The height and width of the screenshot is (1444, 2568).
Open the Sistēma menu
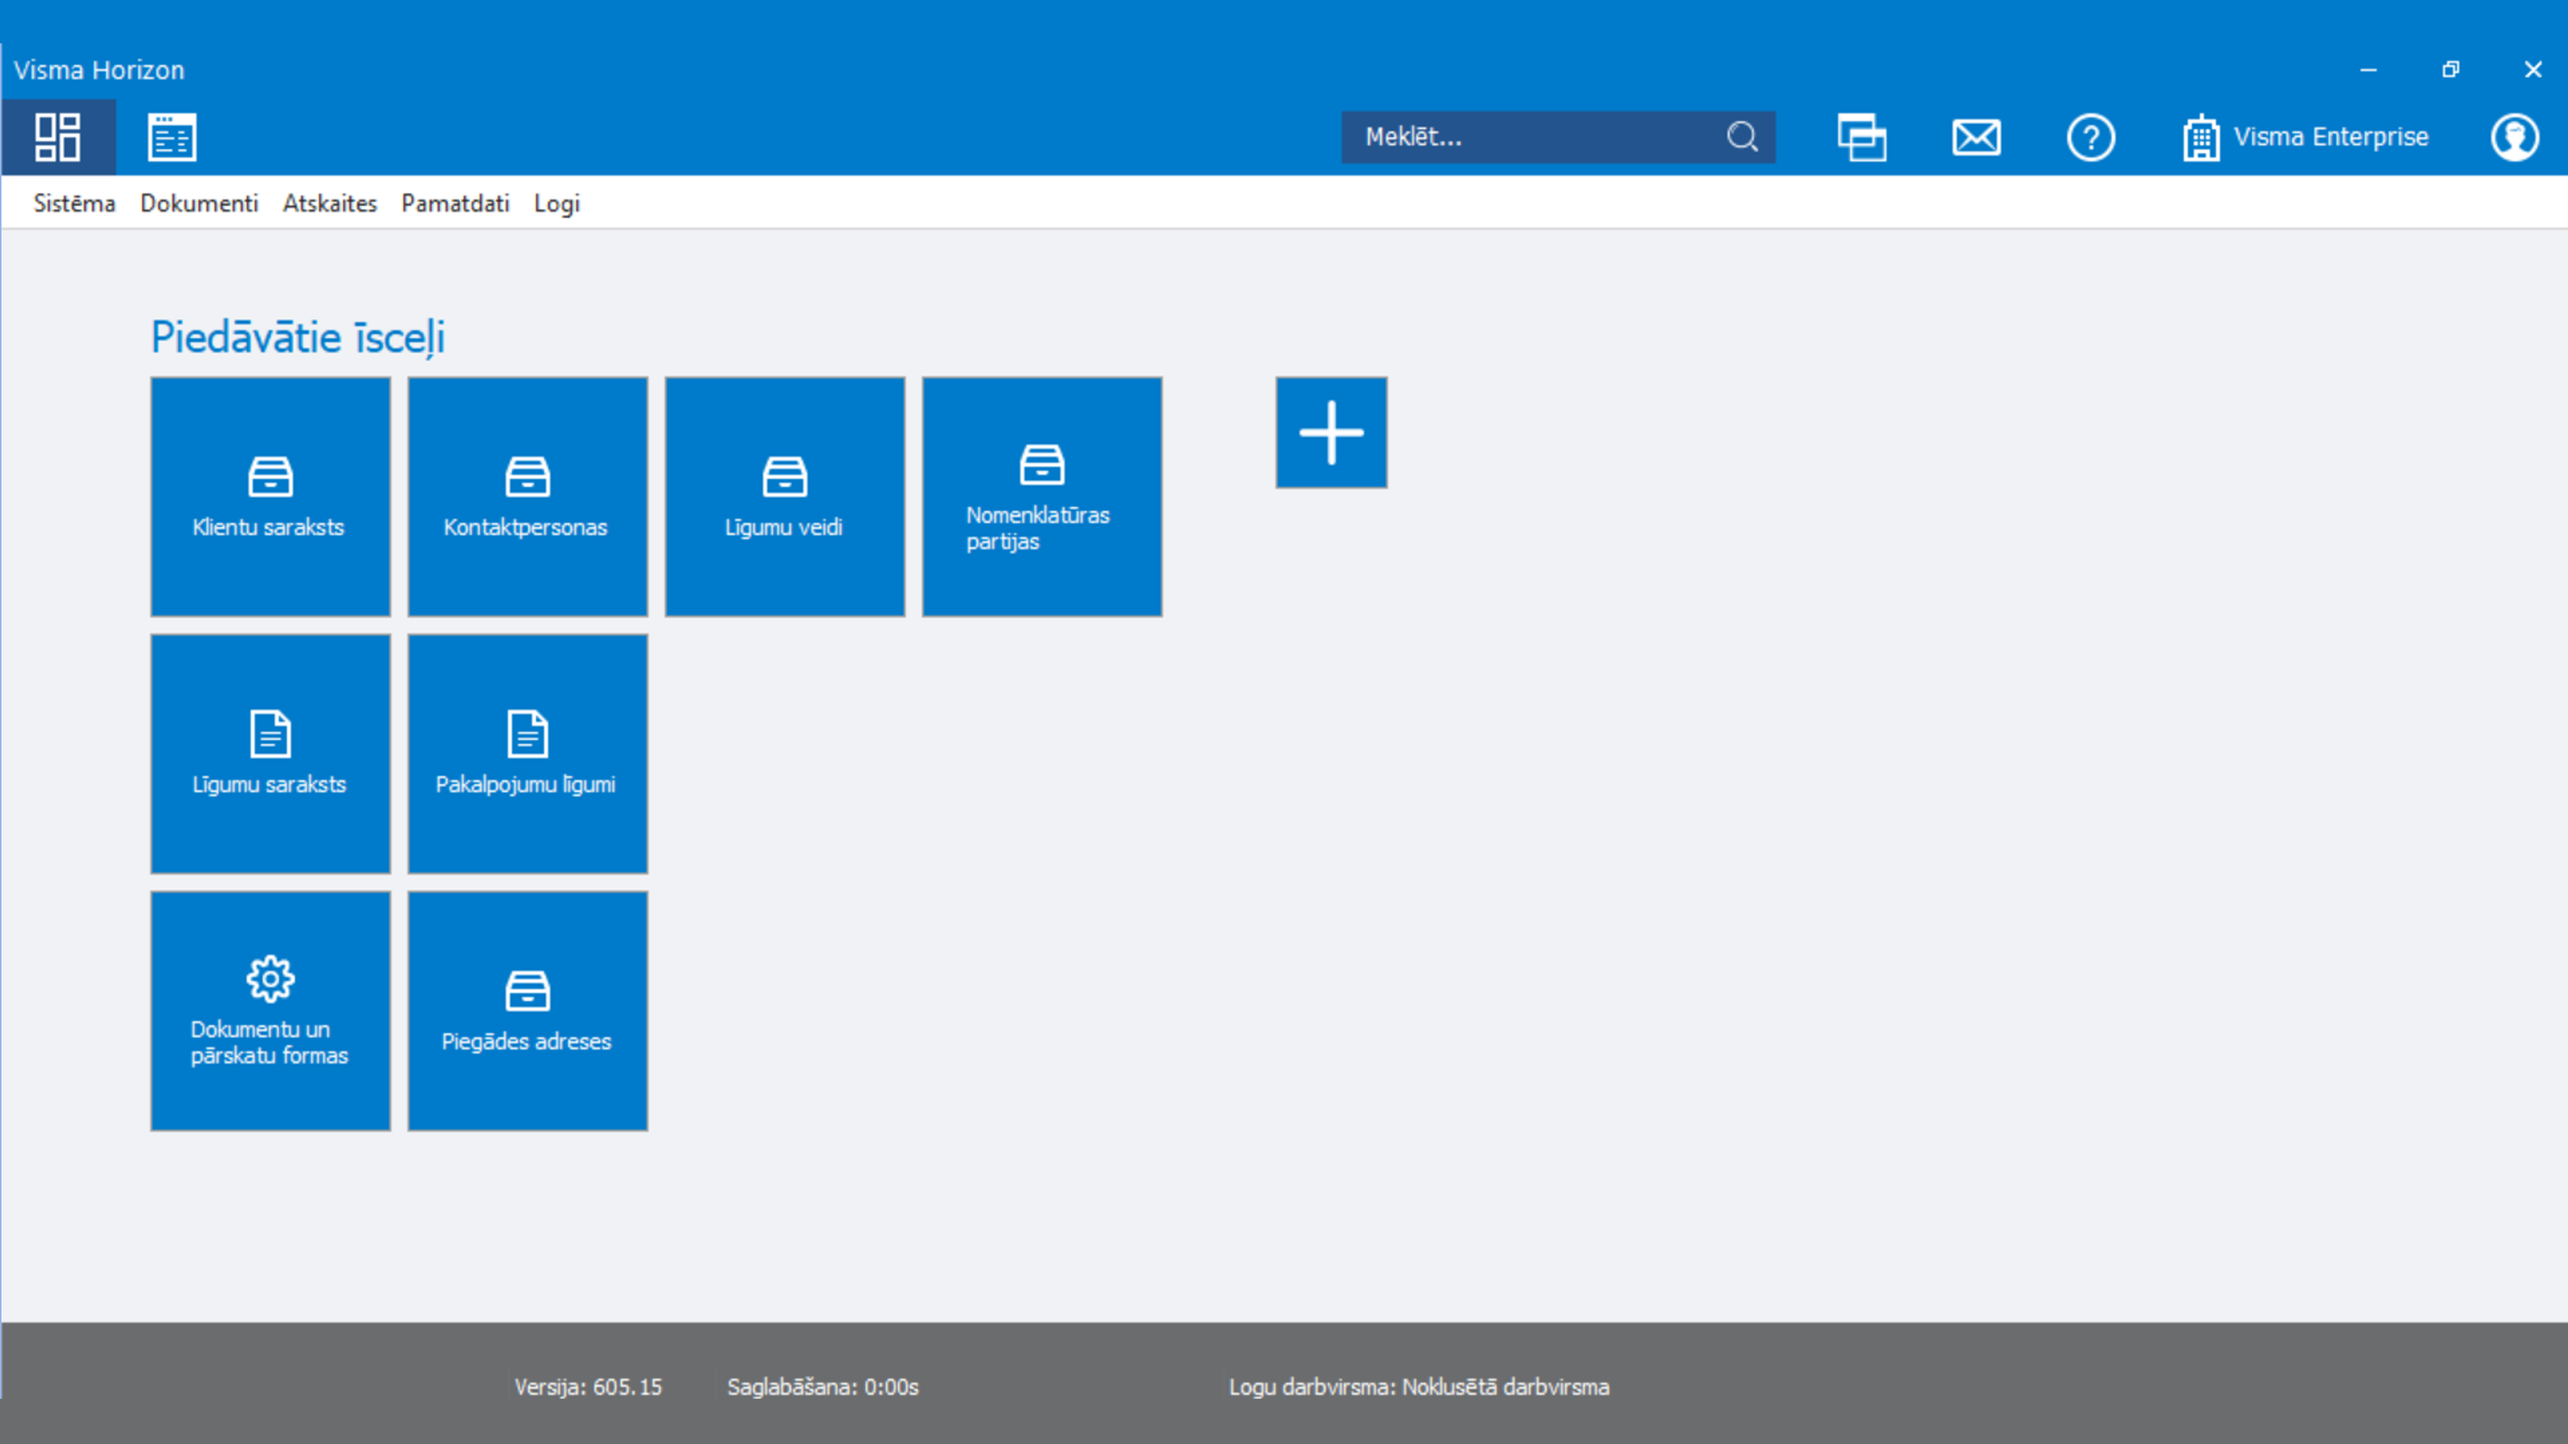[x=74, y=203]
